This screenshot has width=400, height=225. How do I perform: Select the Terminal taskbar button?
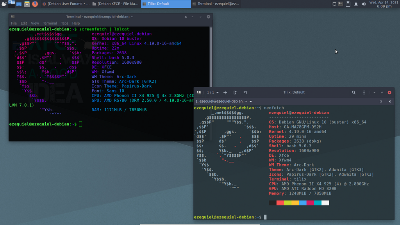point(216,4)
